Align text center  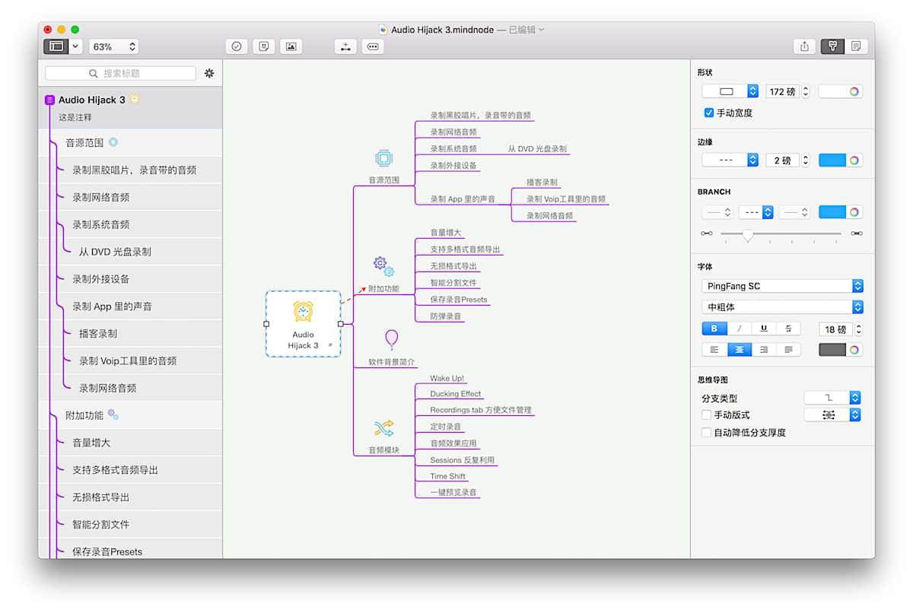739,350
